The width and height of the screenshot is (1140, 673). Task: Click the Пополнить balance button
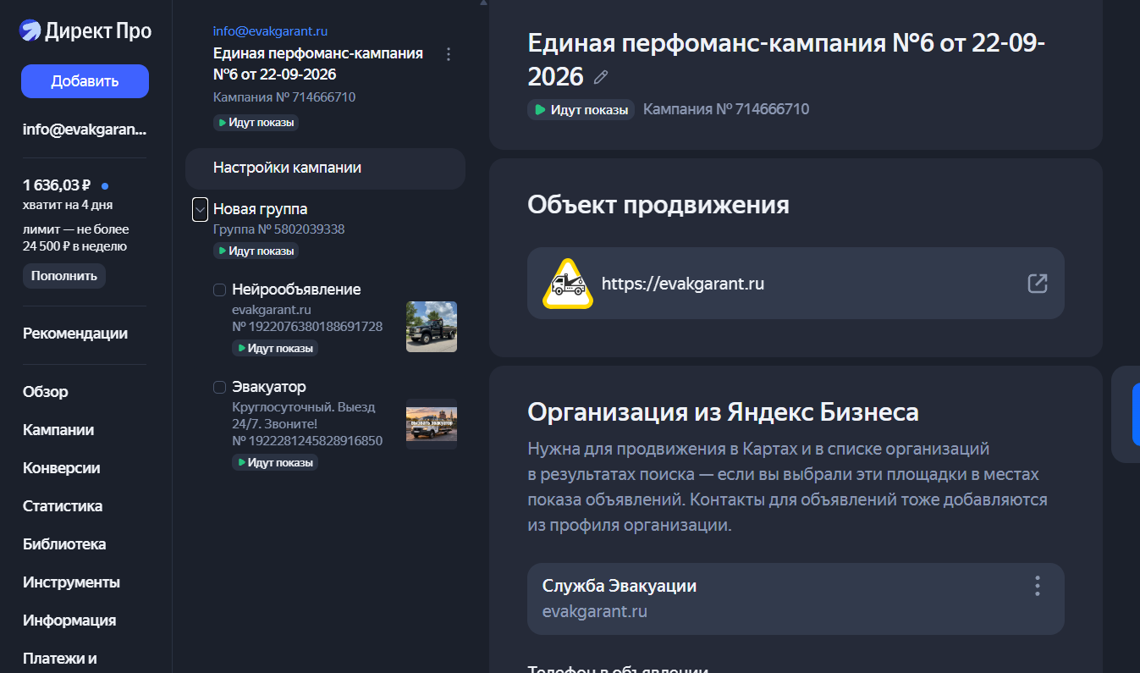coord(64,276)
